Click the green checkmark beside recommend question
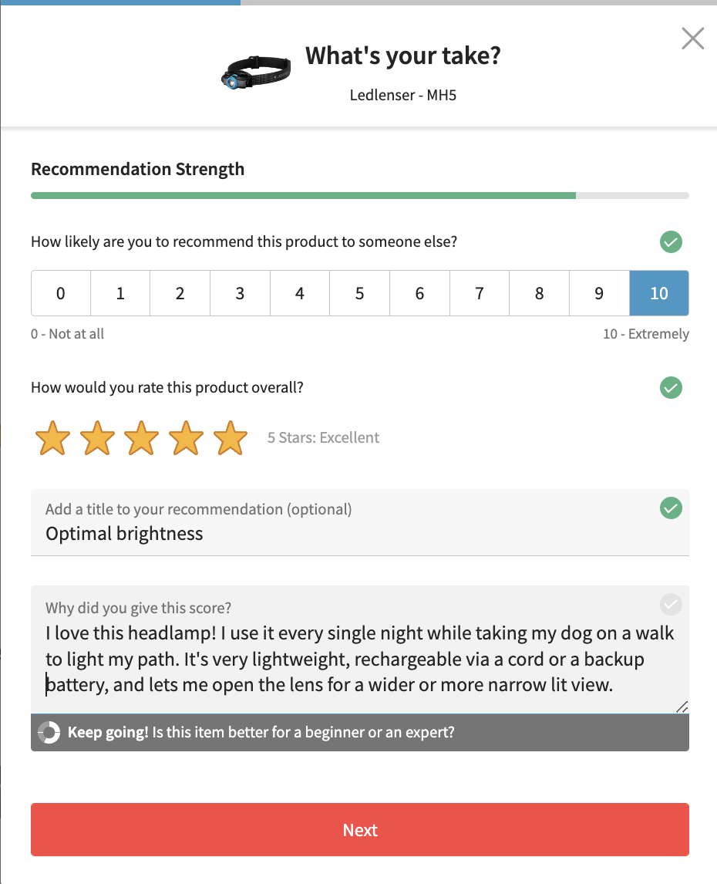717x884 pixels. pos(671,242)
